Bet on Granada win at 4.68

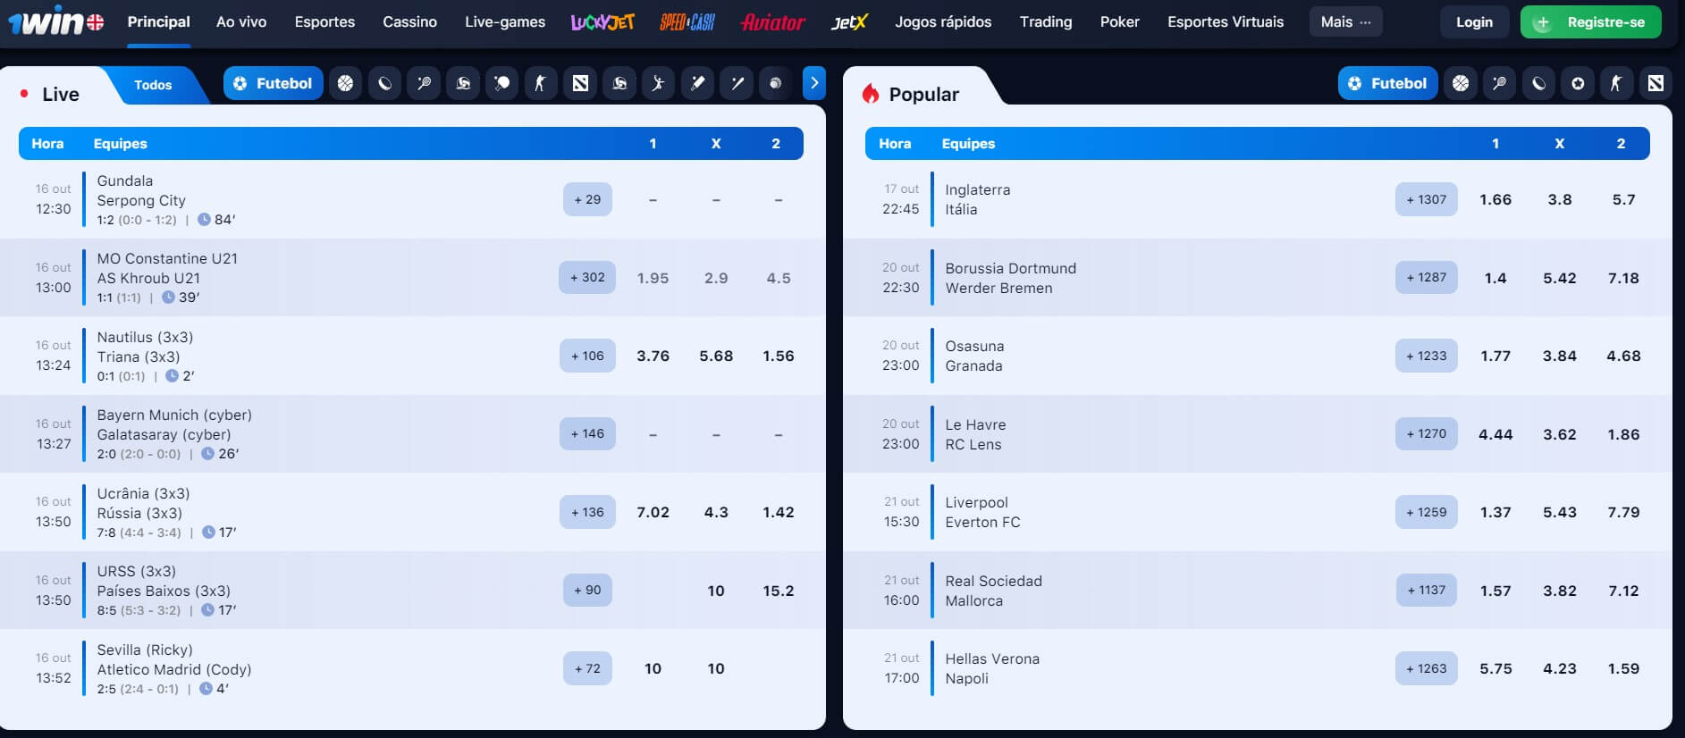[1623, 356]
